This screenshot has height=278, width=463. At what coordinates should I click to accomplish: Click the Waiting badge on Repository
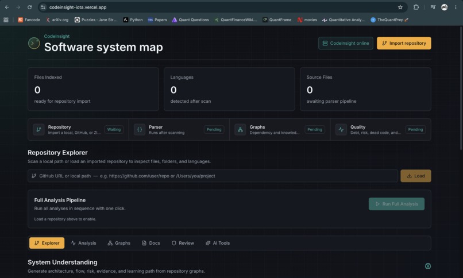tap(114, 130)
